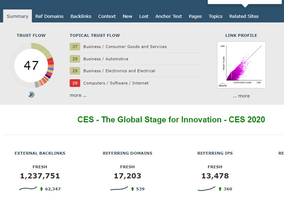Viewport: 284px width, 197px height.
Task: Switch to the Ref Domains tab
Action: [49, 16]
